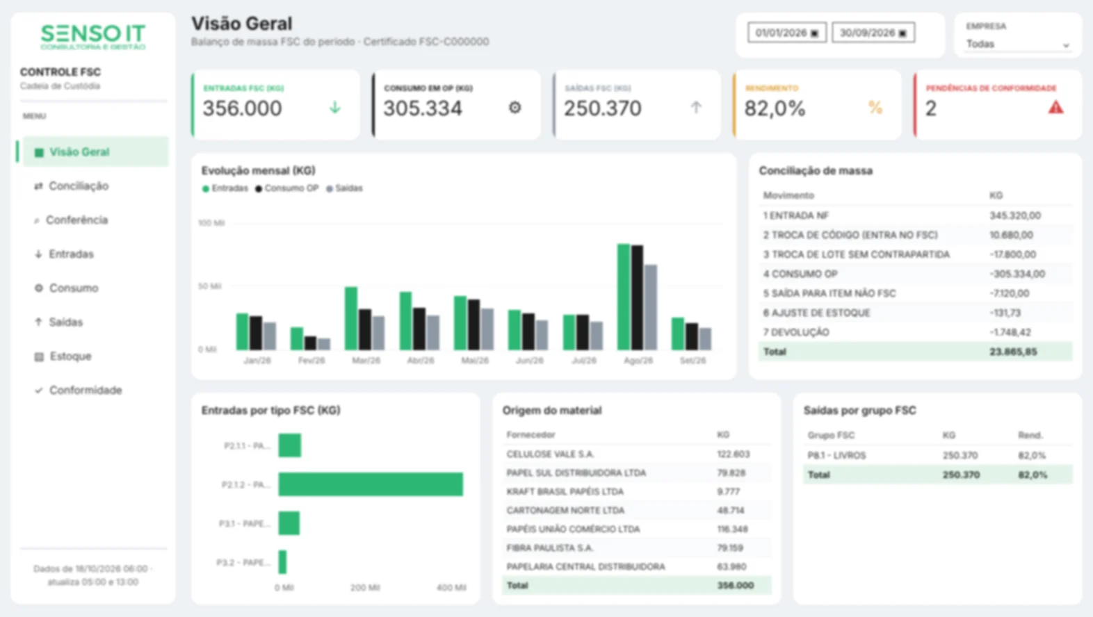Click supplier 'KRAFT BRASIL PAPÉIS LTDA'

click(x=565, y=492)
